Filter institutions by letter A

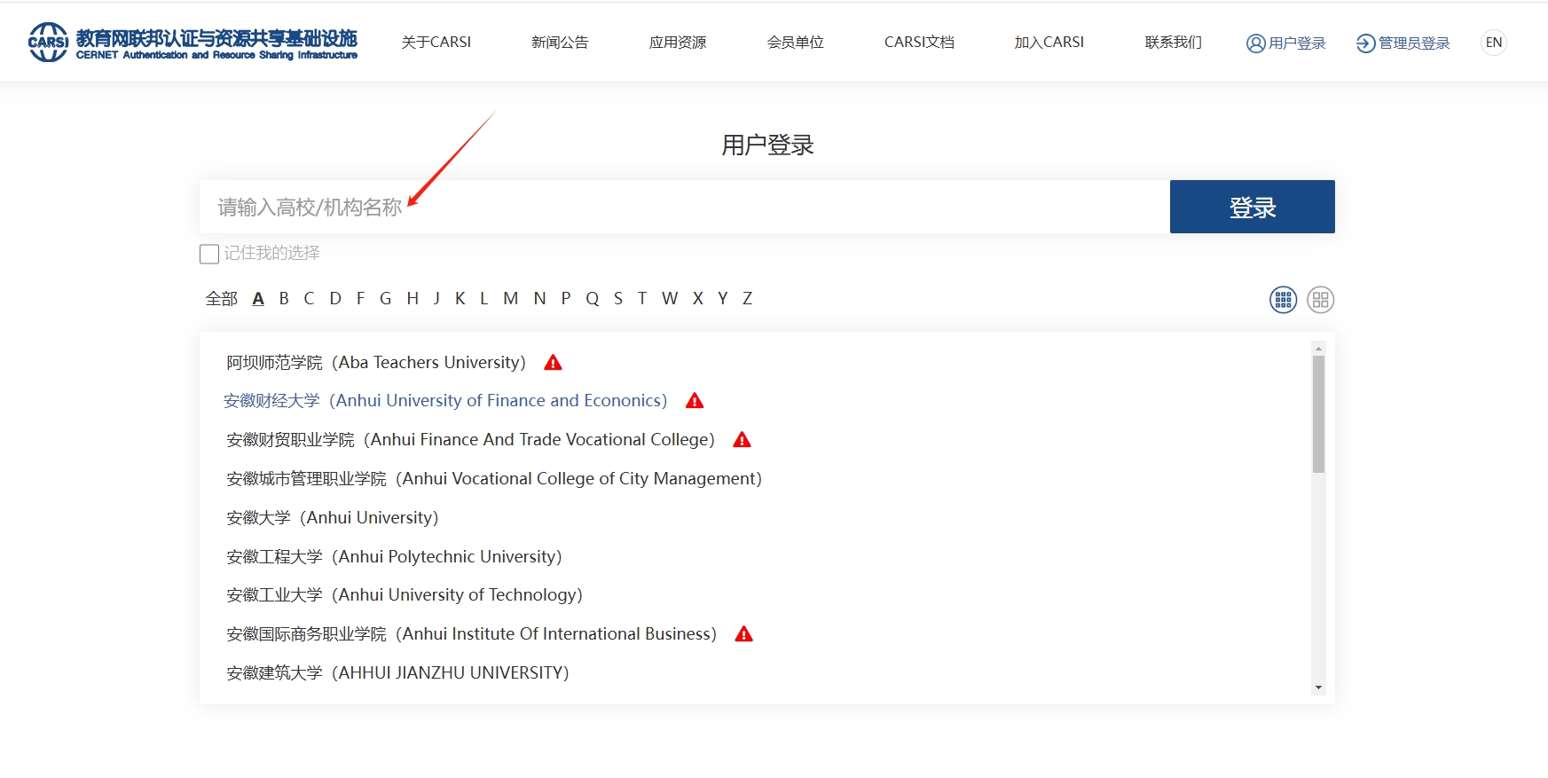coord(258,299)
